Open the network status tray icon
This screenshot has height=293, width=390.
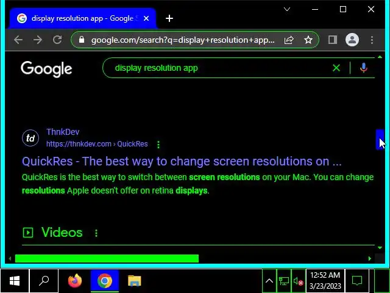click(x=284, y=281)
